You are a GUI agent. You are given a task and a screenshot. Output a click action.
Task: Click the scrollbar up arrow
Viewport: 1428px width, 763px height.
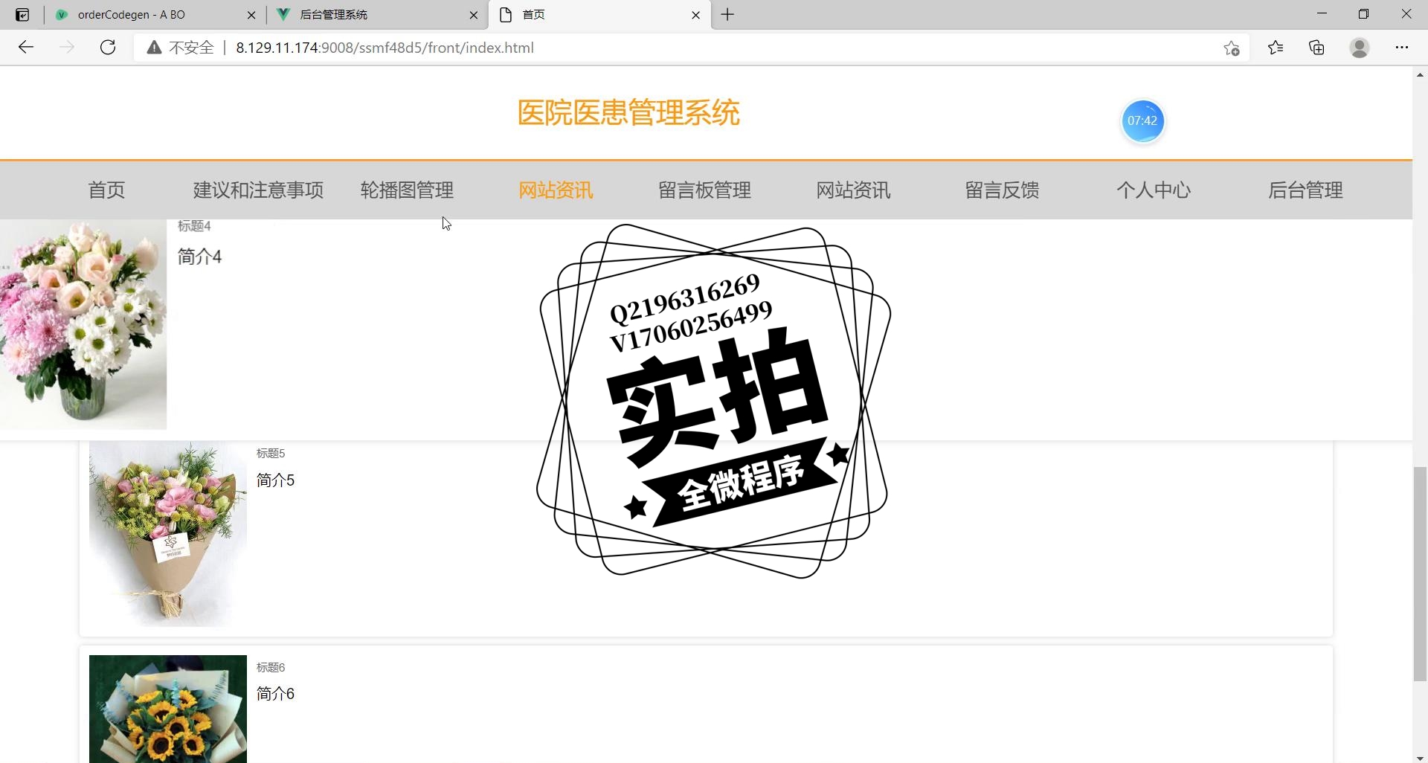[x=1420, y=74]
